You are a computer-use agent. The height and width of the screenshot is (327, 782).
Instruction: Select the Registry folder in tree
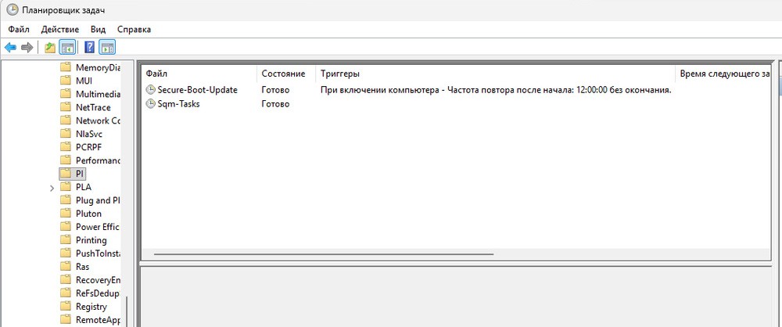coord(91,306)
